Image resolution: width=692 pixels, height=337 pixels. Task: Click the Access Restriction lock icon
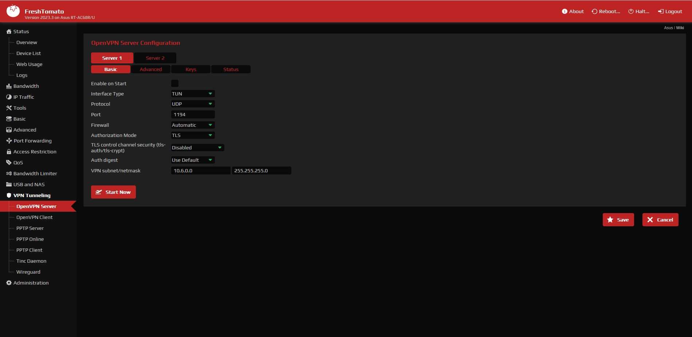pos(9,152)
